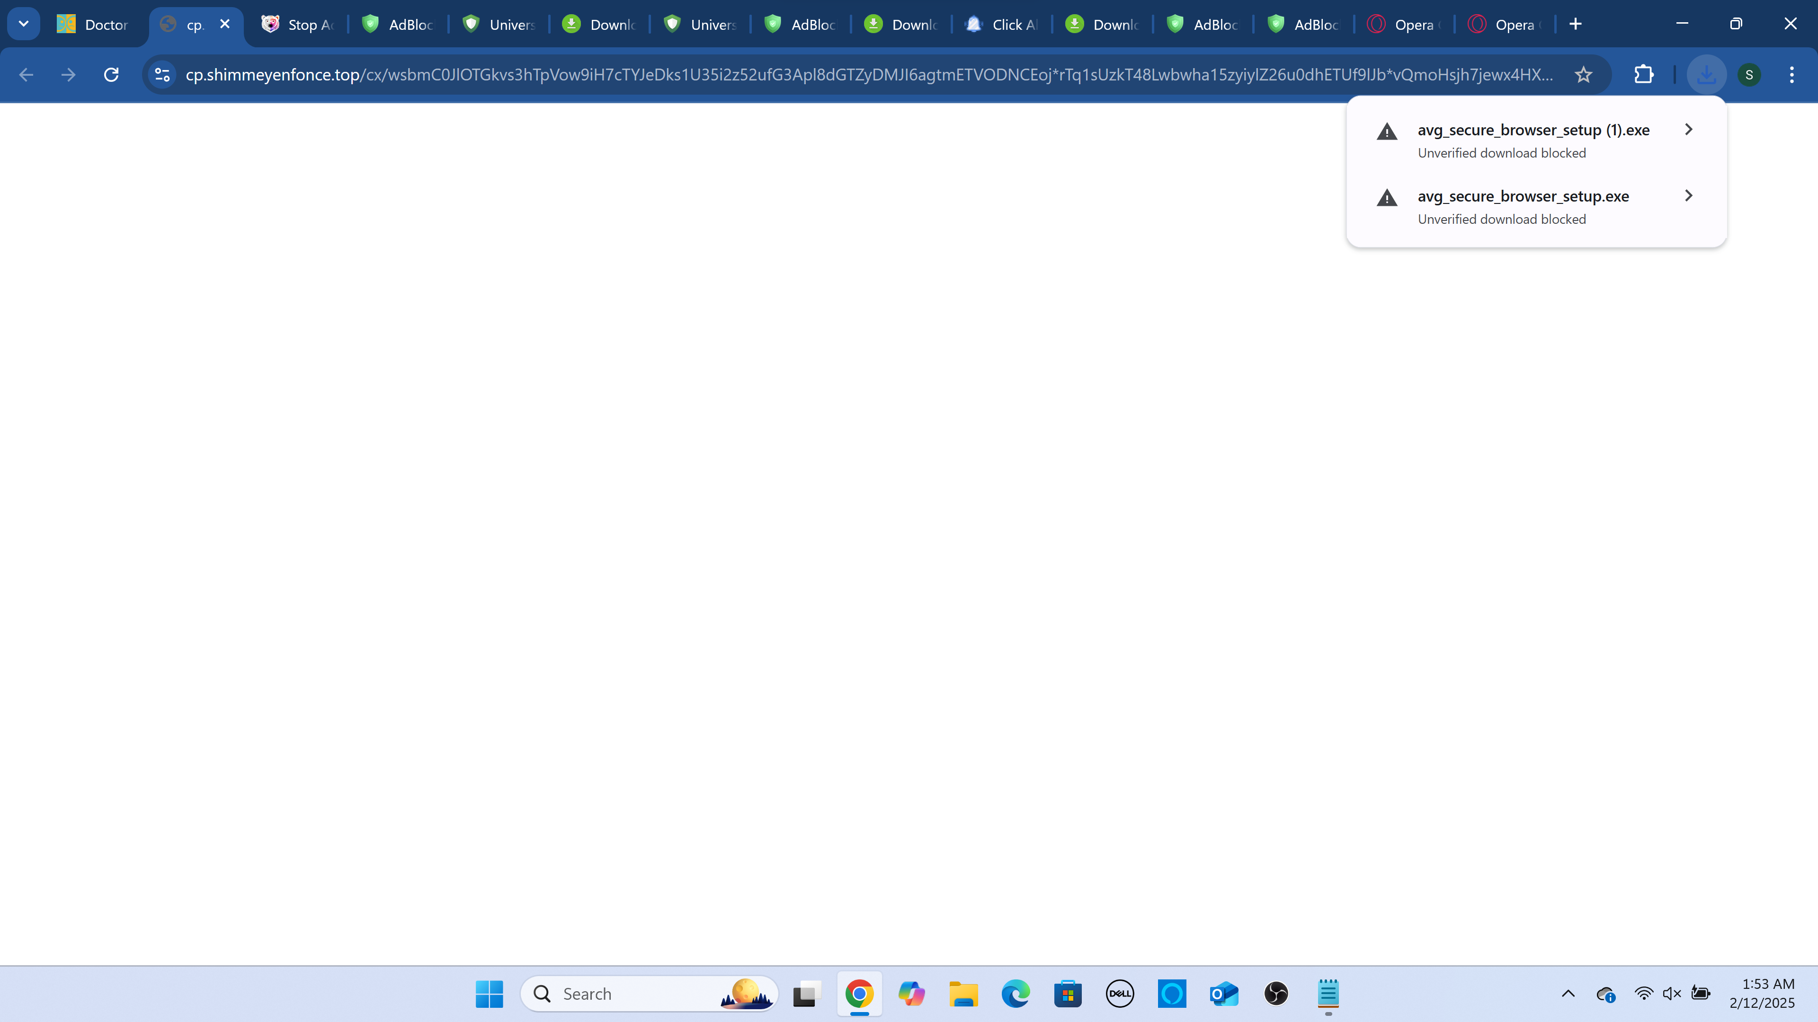Image resolution: width=1818 pixels, height=1022 pixels.
Task: Expand options for avg_secure_browser_setup (1).exe
Action: [1688, 130]
